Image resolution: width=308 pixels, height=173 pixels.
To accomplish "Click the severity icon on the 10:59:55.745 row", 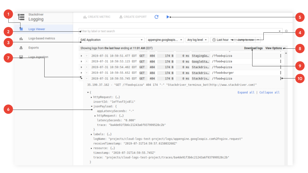I will 87,78.
